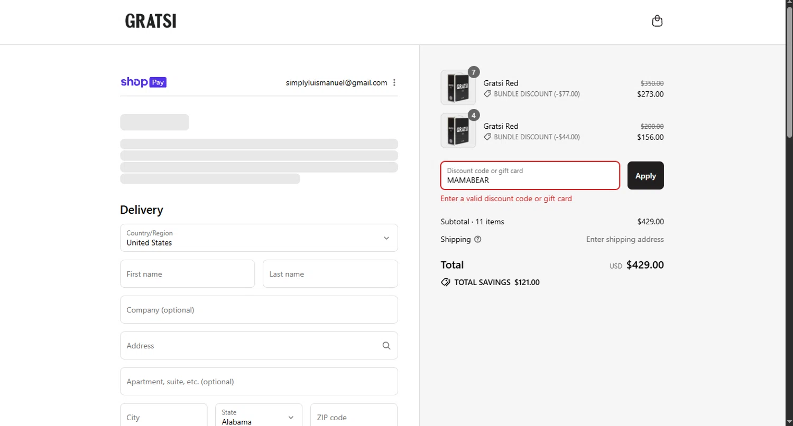The width and height of the screenshot is (793, 426).
Task: Click the Shipping help question mark icon
Action: [478, 239]
